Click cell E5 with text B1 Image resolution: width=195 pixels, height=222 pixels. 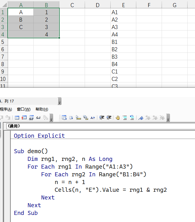[123, 42]
